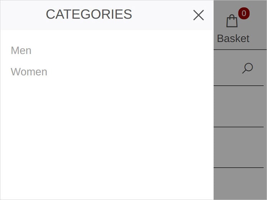Click header space between CATEGORIES and X
Viewport: 267px width, 200px height.
(x=163, y=15)
